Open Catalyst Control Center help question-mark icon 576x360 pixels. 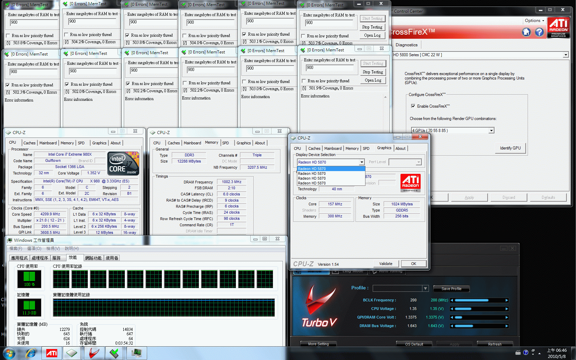(539, 32)
